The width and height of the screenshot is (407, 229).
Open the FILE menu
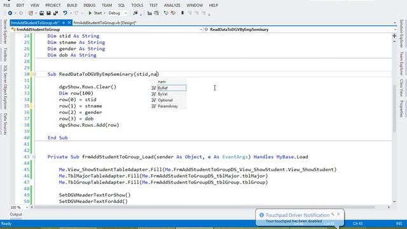[7, 5]
